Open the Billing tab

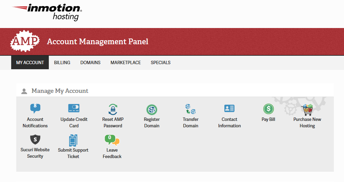click(62, 62)
